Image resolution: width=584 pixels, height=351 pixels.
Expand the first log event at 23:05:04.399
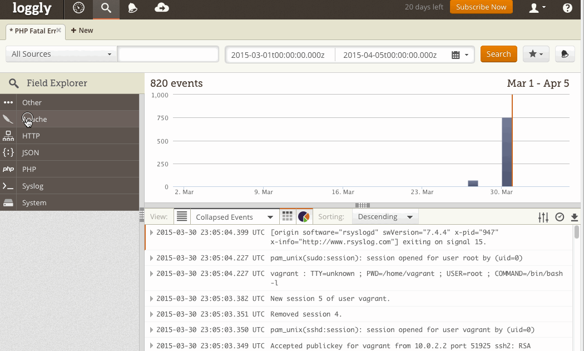(x=152, y=233)
